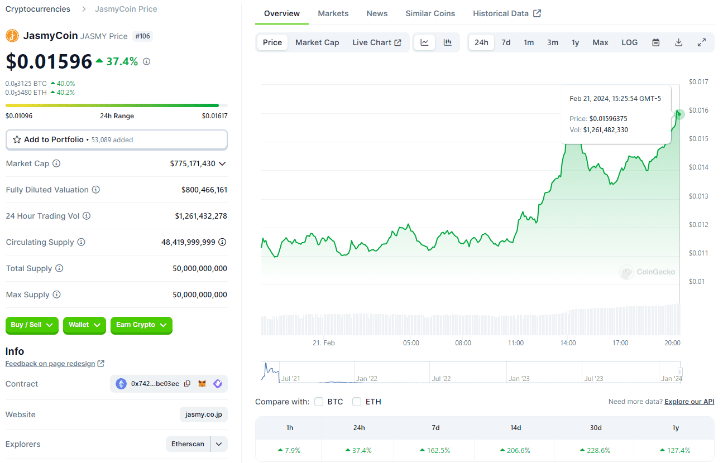This screenshot has height=463, width=723.
Task: Download chart data with download icon
Action: coord(679,42)
